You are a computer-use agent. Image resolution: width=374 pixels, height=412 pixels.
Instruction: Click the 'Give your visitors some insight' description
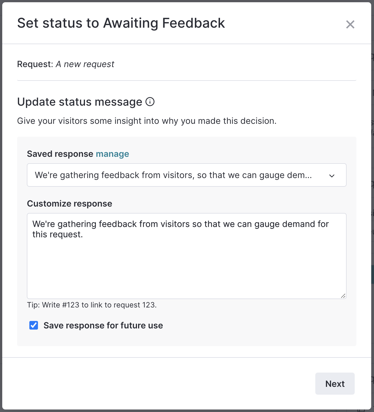coord(147,121)
